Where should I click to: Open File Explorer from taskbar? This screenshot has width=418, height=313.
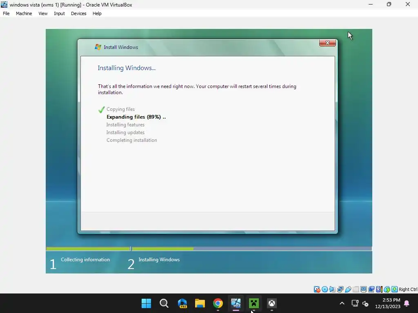[x=200, y=303]
